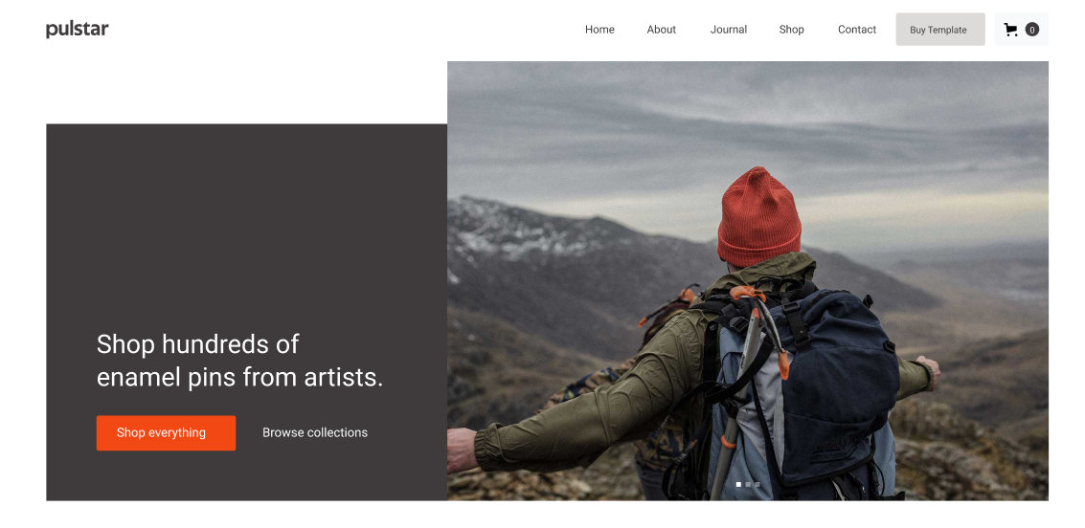Click the hiker hero slide image
1085x528 pixels.
[747, 280]
